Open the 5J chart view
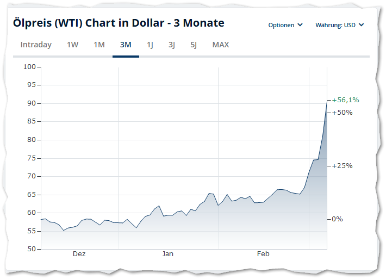The width and height of the screenshot is (386, 279). pos(194,45)
